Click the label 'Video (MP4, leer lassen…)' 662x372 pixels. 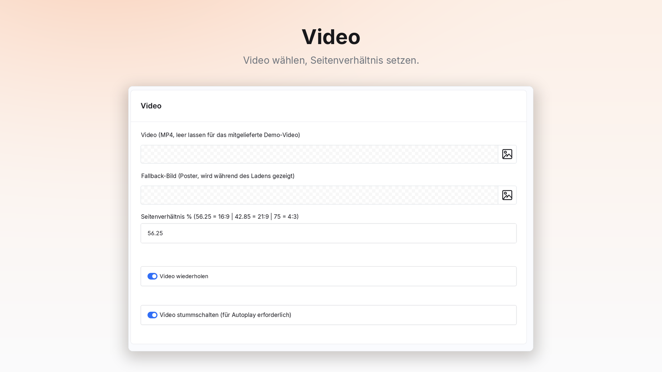(x=220, y=135)
